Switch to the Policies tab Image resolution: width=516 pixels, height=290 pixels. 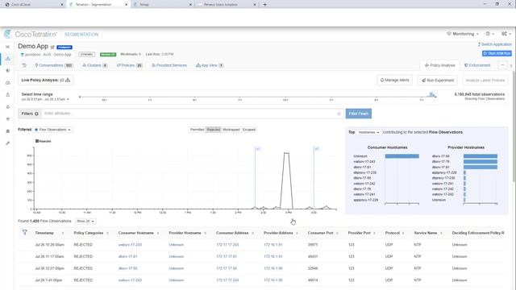pyautogui.click(x=130, y=65)
